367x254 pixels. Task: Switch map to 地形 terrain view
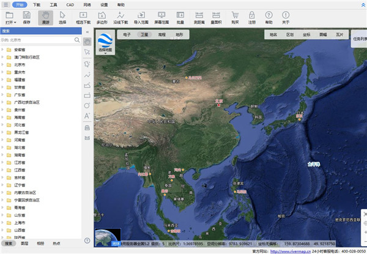(179, 35)
